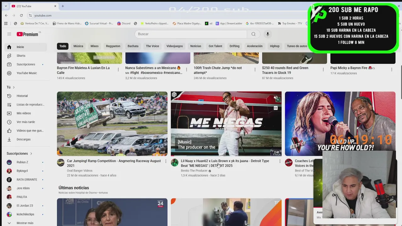The height and width of the screenshot is (226, 402).
Task: Select the Música filter chip
Action: point(78,46)
